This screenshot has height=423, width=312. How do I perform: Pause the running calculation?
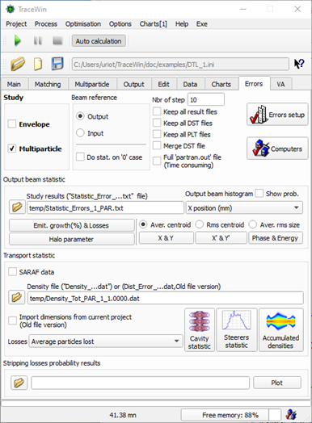38,40
